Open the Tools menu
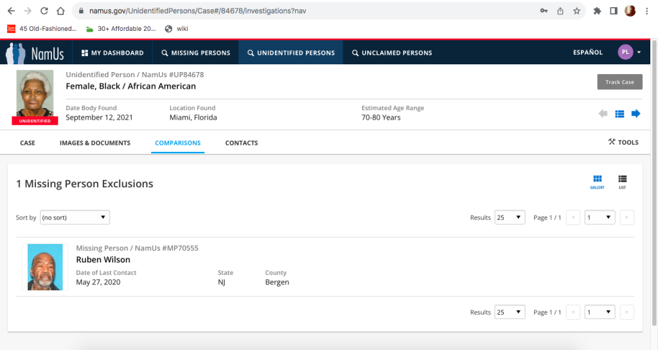The width and height of the screenshot is (658, 350). coord(623,142)
